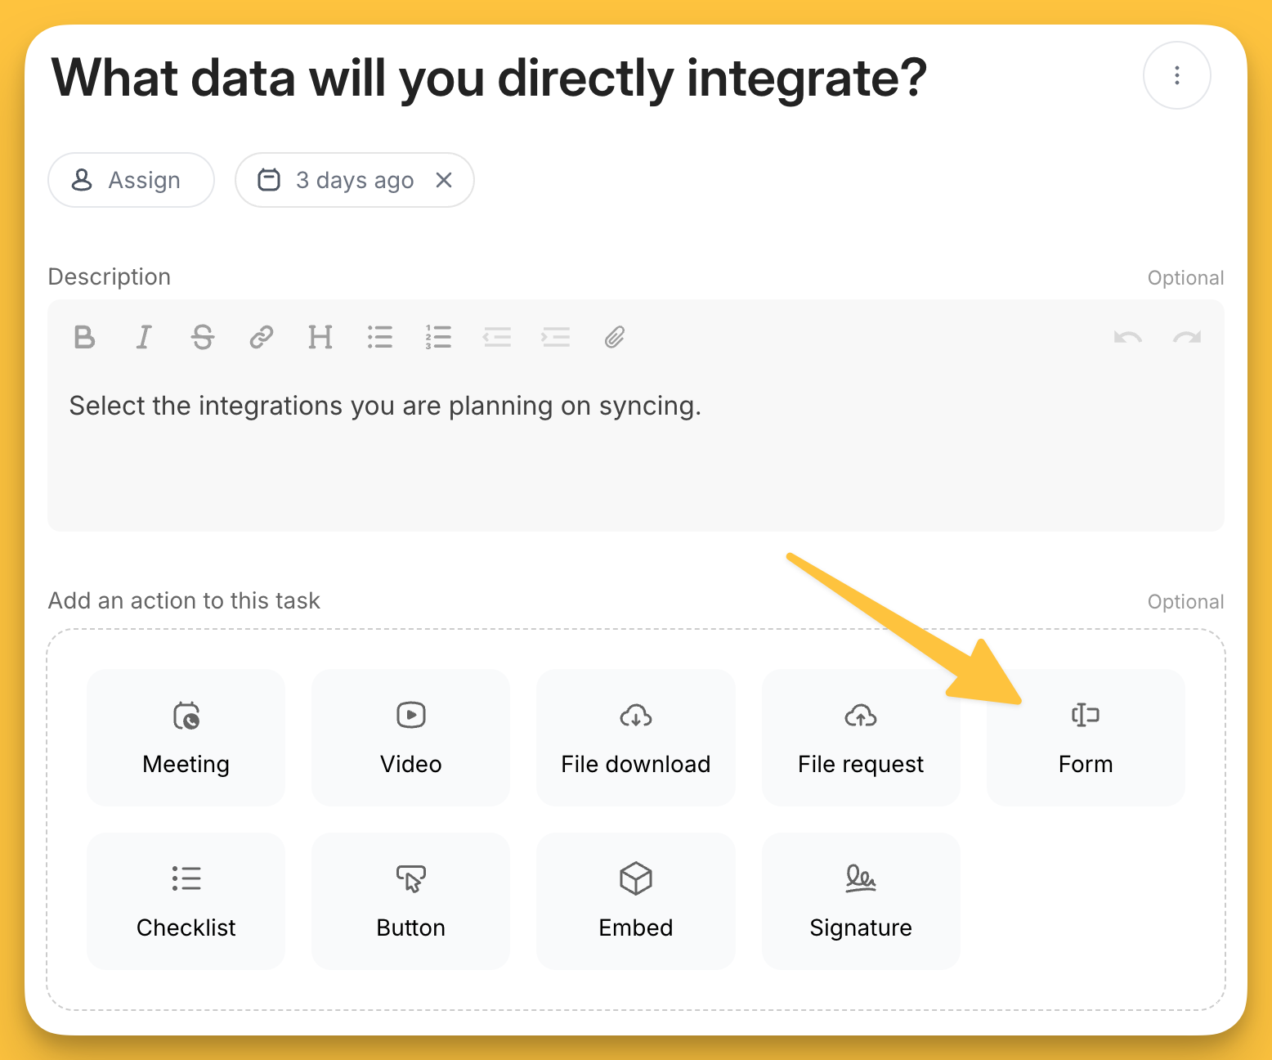Open the Assign person picker
Screen dimensions: 1272x1060
point(131,180)
